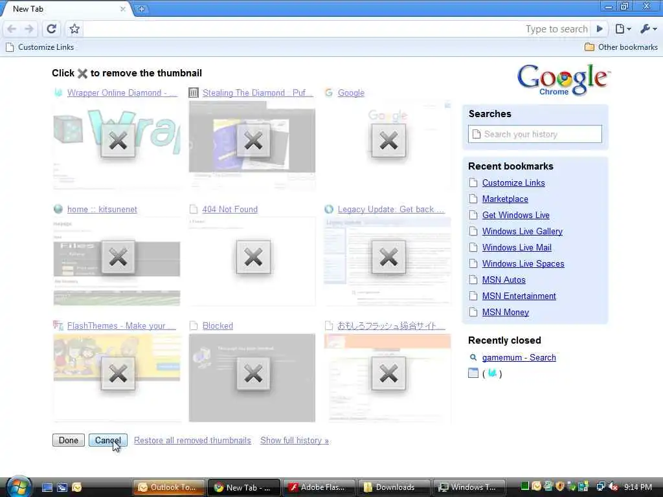Open the Marketplace bookmark
The image size is (663, 497).
[x=505, y=199]
